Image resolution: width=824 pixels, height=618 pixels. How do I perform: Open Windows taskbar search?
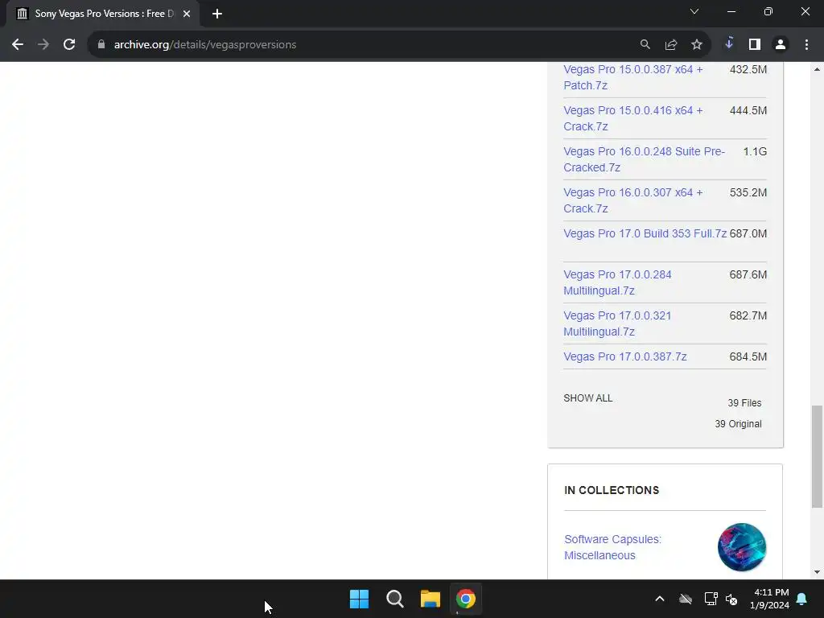tap(394, 599)
